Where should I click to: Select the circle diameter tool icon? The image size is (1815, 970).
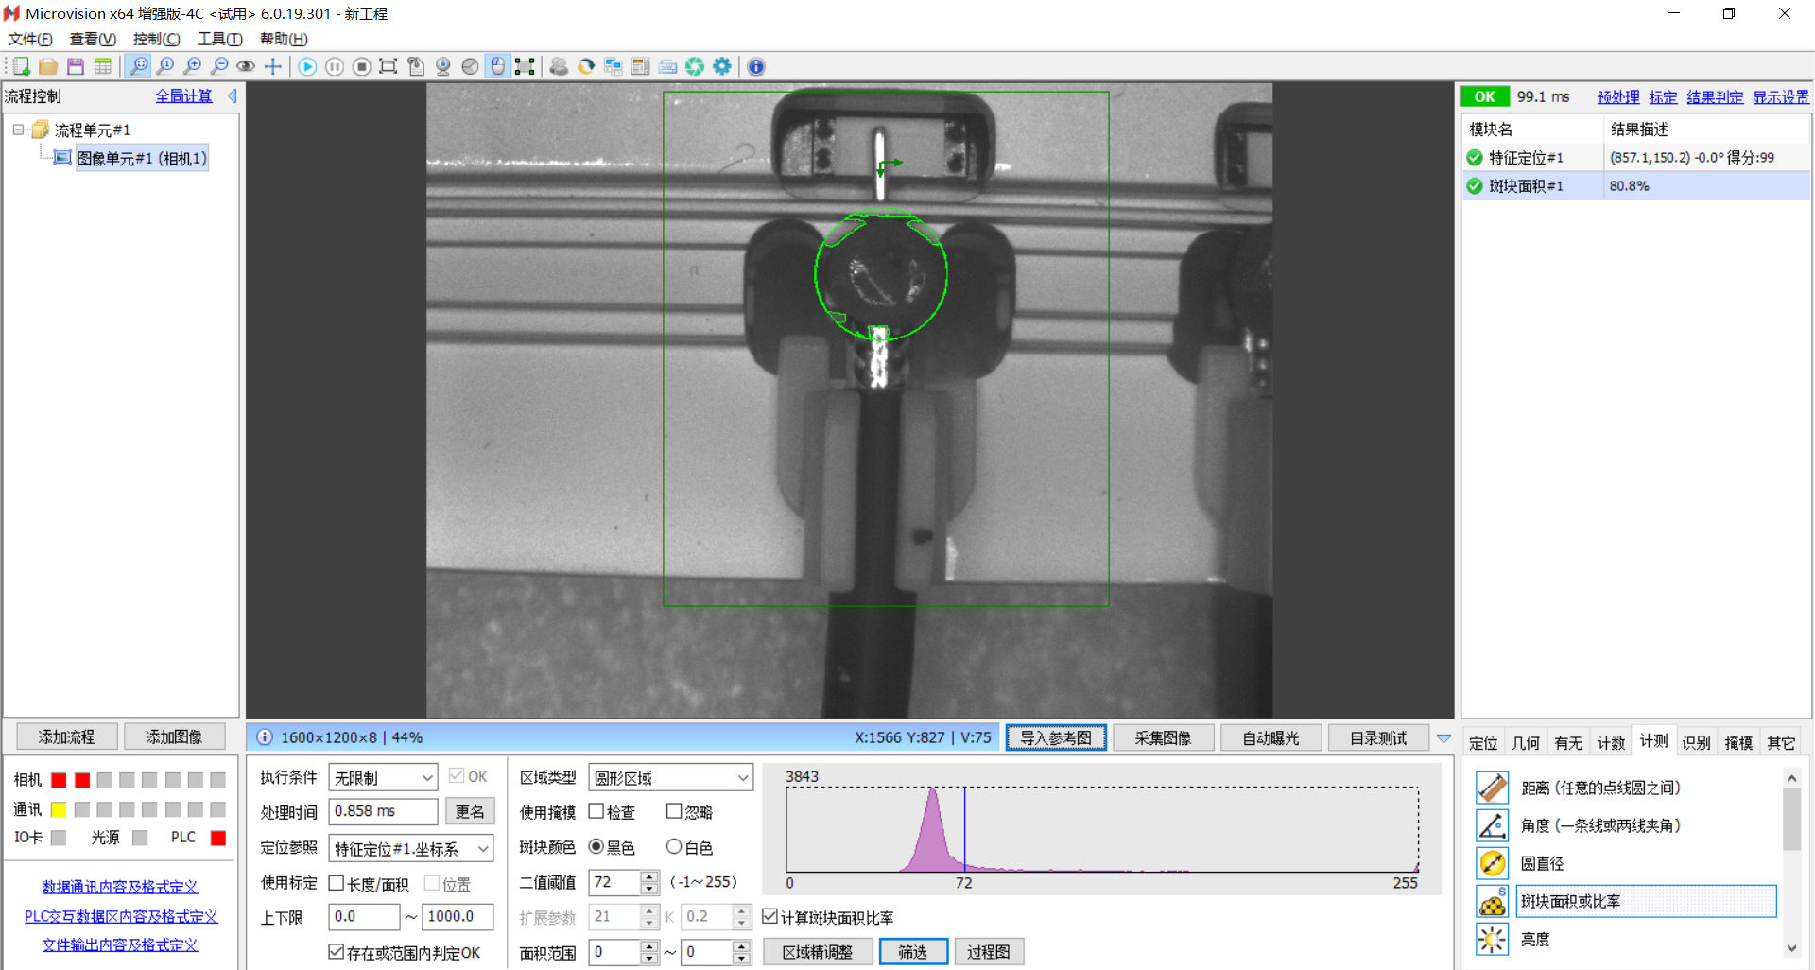(1493, 863)
